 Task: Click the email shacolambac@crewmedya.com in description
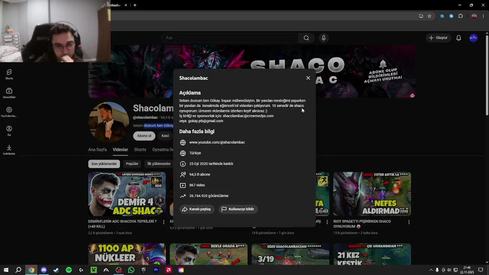point(248,116)
